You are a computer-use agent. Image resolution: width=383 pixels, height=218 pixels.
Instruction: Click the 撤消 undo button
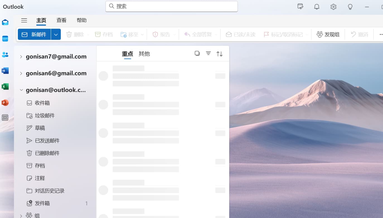[x=359, y=35]
